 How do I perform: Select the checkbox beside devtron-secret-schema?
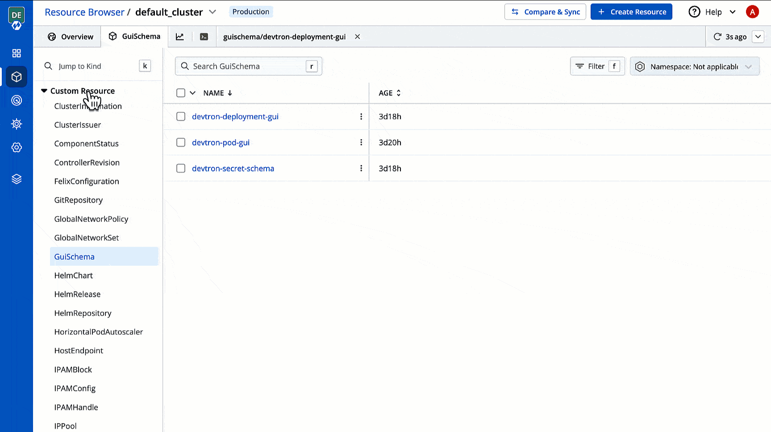point(181,169)
